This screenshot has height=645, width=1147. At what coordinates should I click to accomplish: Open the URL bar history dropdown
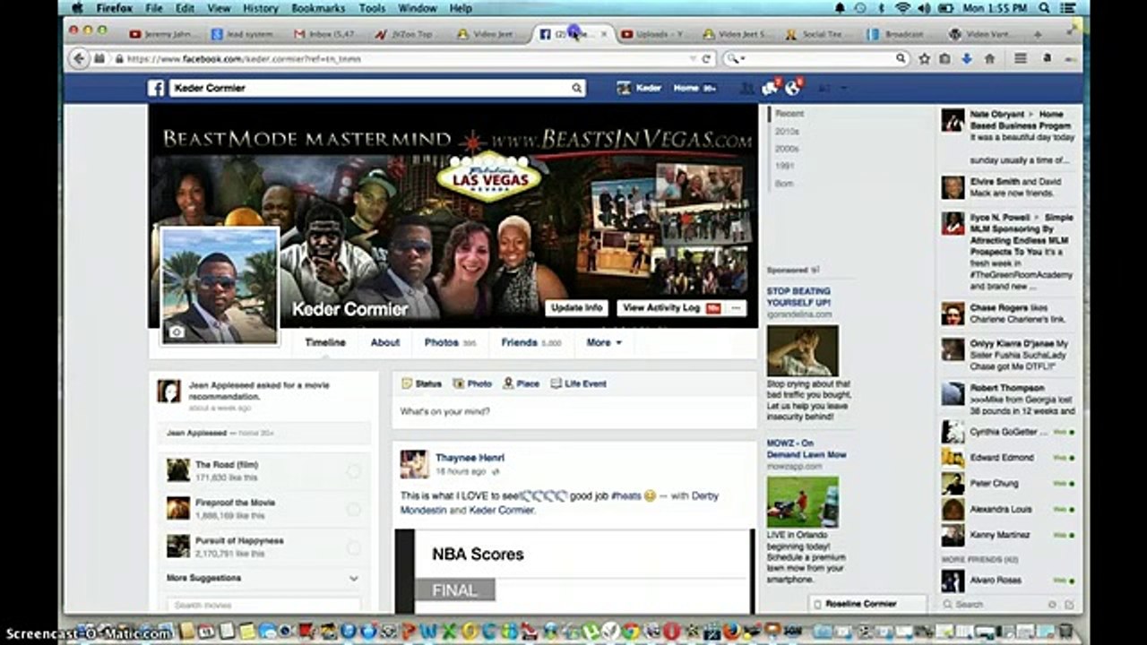coord(692,58)
